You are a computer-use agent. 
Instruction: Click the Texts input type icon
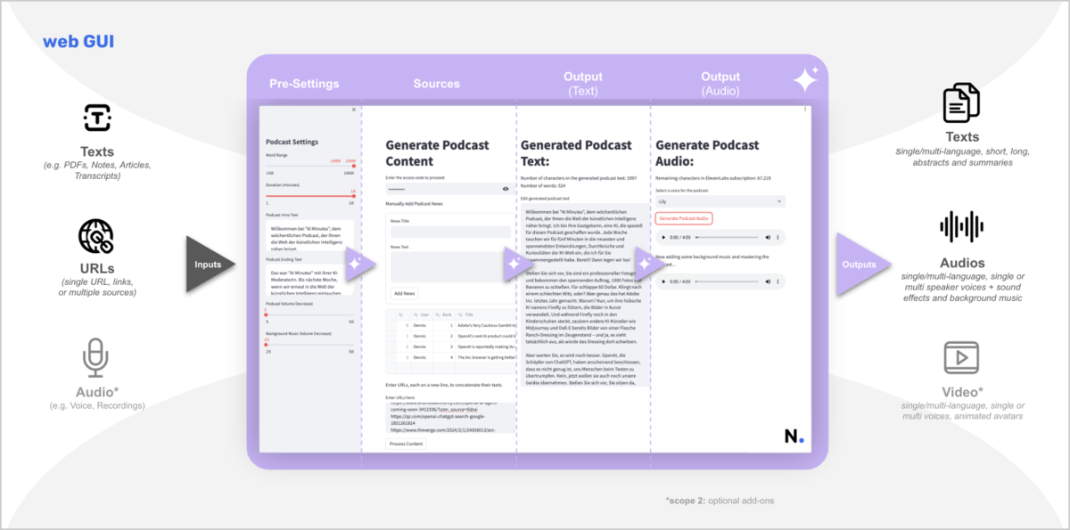point(96,118)
